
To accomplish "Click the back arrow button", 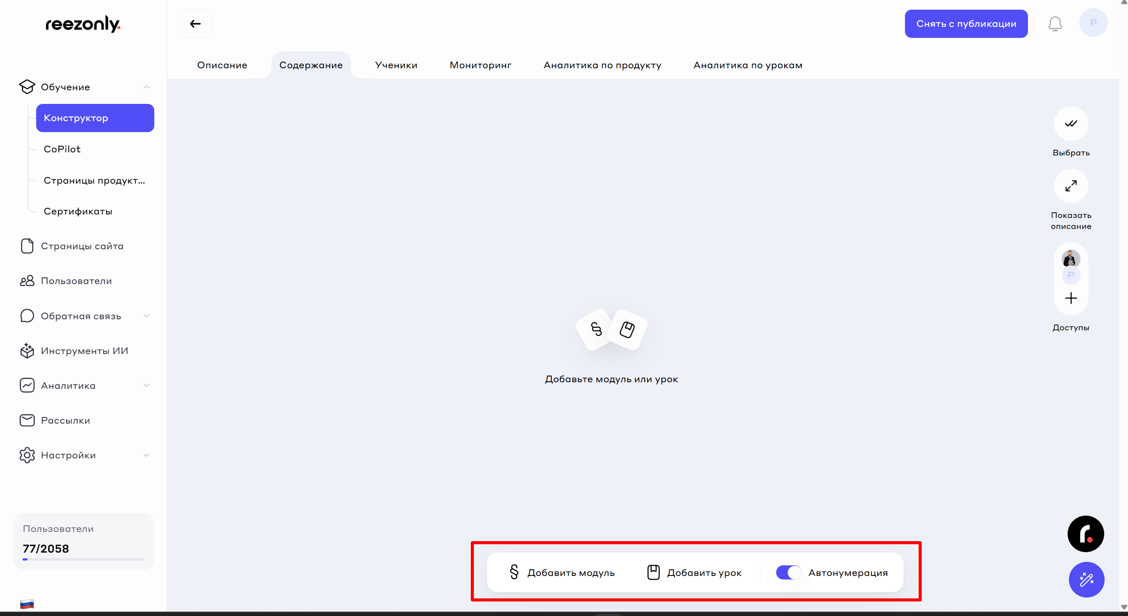I will tap(195, 24).
